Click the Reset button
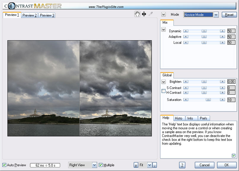 229,15
